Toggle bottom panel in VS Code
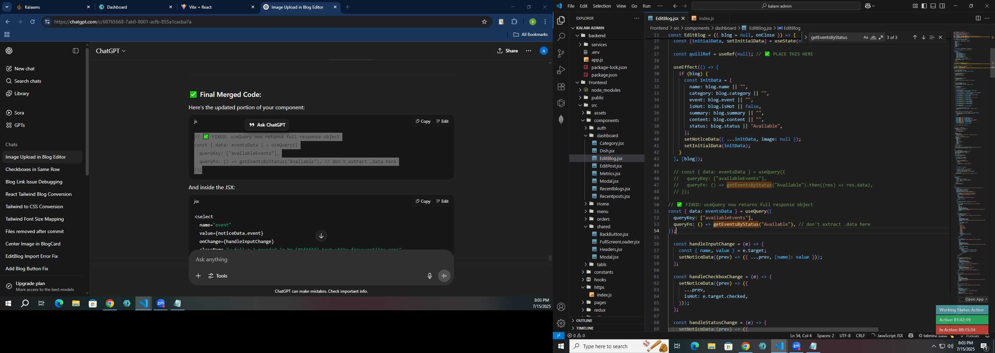Image resolution: width=995 pixels, height=353 pixels. tap(933, 6)
